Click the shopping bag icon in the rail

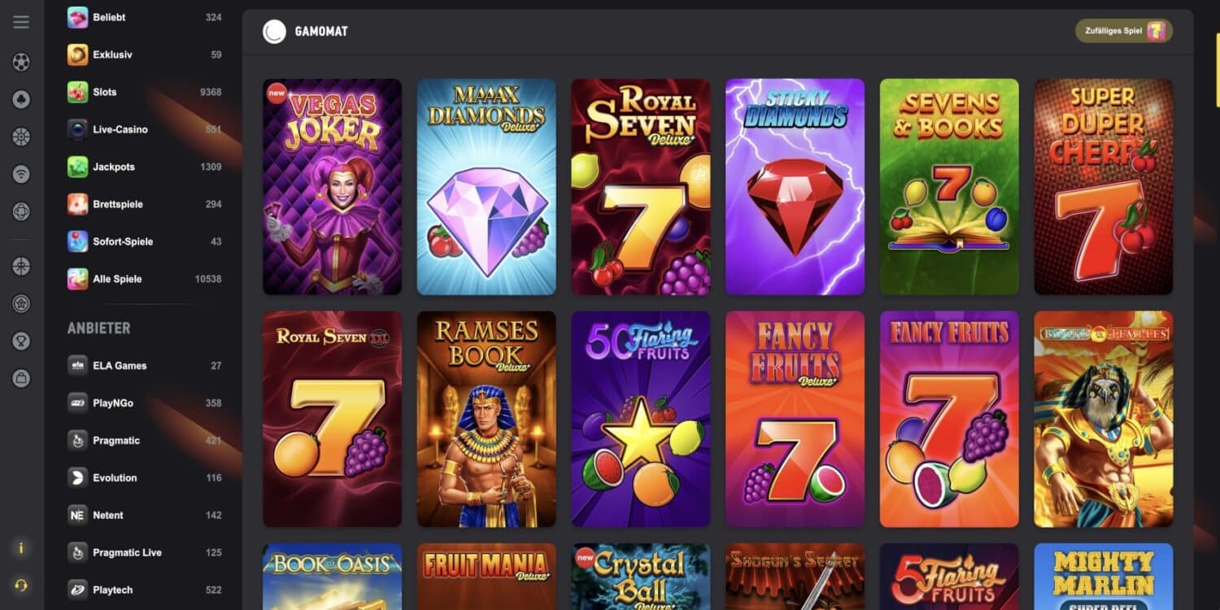[x=21, y=378]
